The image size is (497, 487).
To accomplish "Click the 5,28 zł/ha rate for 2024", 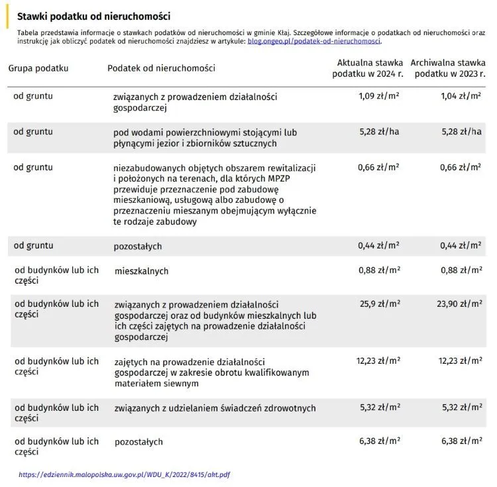I will point(379,132).
